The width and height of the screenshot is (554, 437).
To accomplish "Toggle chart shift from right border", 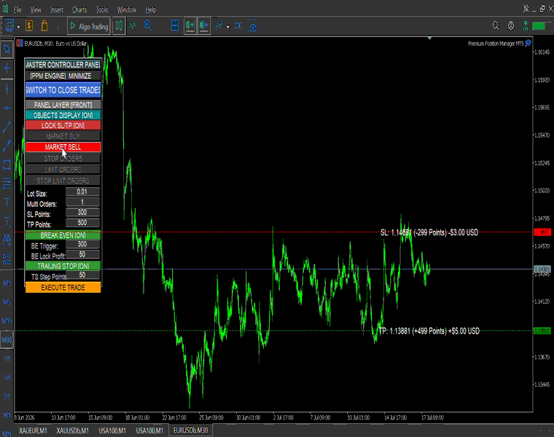I will pos(204,25).
